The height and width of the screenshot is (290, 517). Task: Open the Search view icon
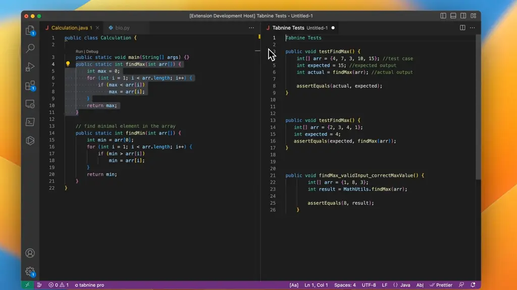[x=30, y=48]
